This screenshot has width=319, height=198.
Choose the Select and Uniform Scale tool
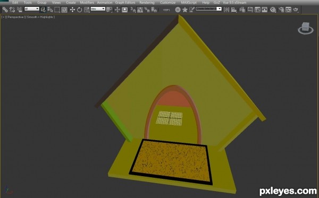[87, 10]
